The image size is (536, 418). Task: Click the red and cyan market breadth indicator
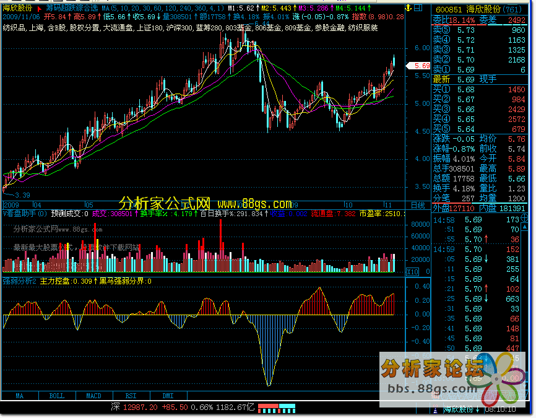[x=277, y=408]
